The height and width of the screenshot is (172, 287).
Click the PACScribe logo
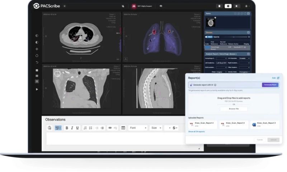click(47, 6)
